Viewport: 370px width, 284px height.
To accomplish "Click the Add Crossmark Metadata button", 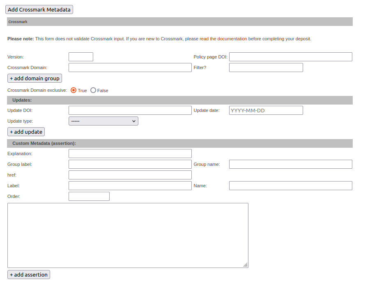I will coord(39,9).
